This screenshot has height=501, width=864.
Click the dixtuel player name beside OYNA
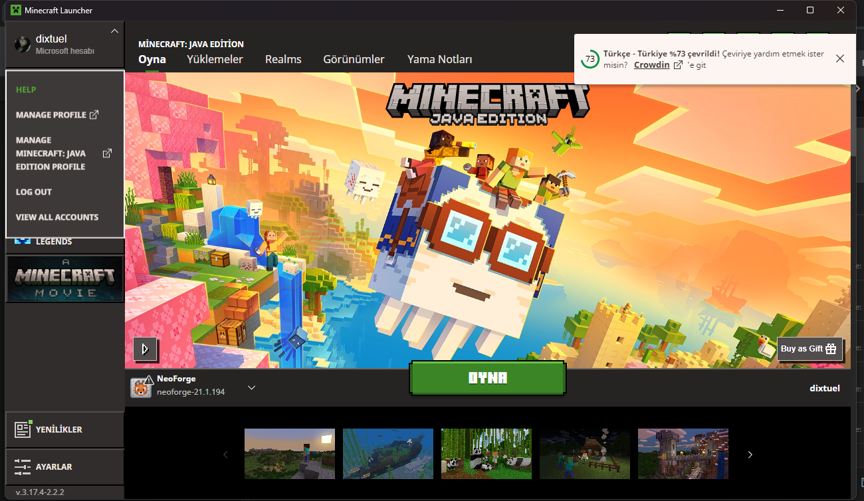click(825, 388)
